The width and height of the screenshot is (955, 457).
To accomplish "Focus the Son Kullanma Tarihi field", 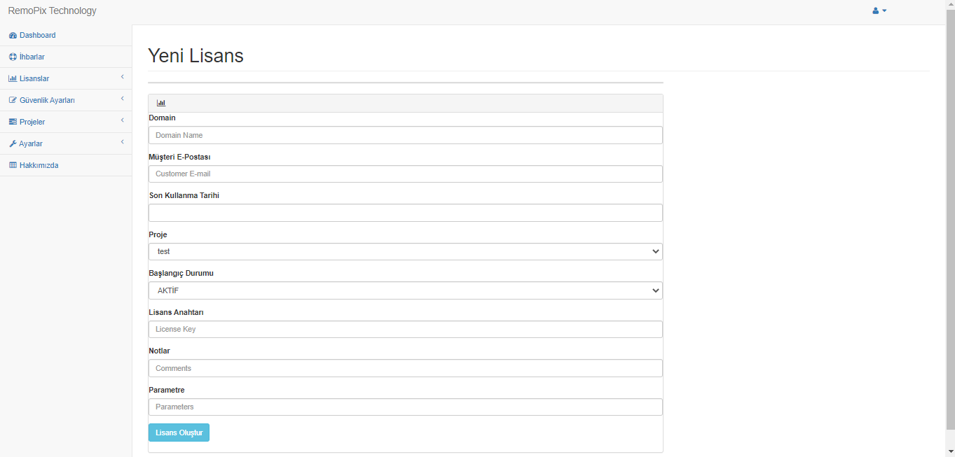I will [405, 213].
